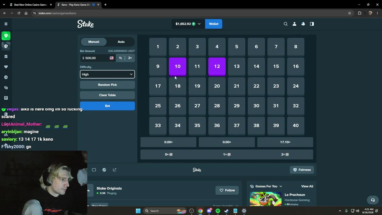Open the cards-plus Challenges sidebar icon
The height and width of the screenshot is (215, 382).
click(x=6, y=87)
